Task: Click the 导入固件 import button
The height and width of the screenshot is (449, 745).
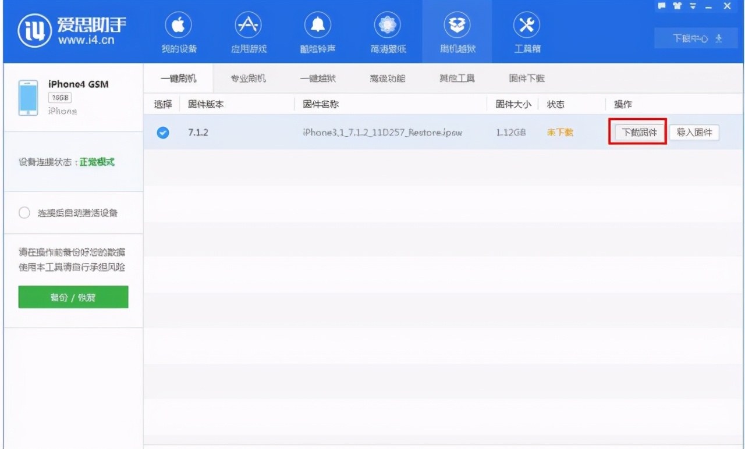Action: pos(694,133)
